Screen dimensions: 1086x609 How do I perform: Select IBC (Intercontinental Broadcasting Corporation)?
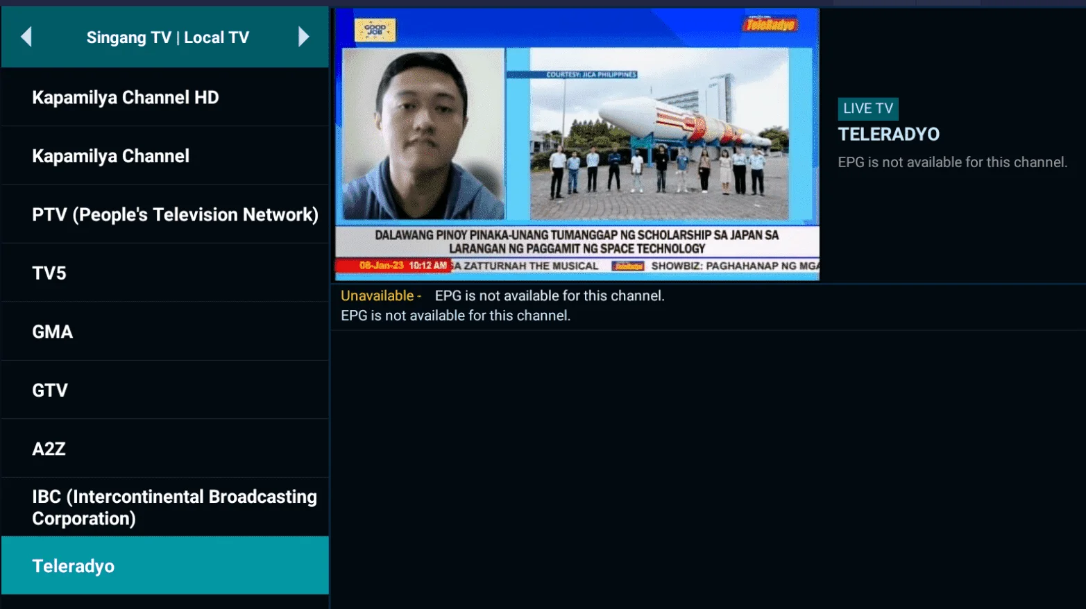(165, 507)
